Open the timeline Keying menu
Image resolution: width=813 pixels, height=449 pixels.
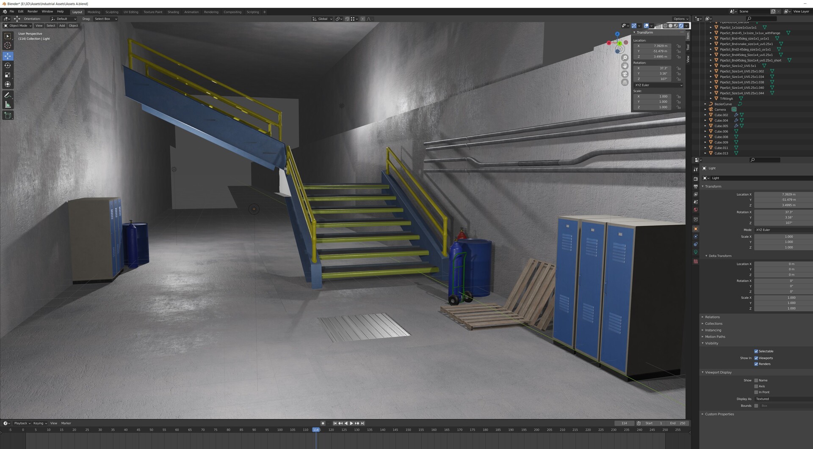pyautogui.click(x=40, y=423)
